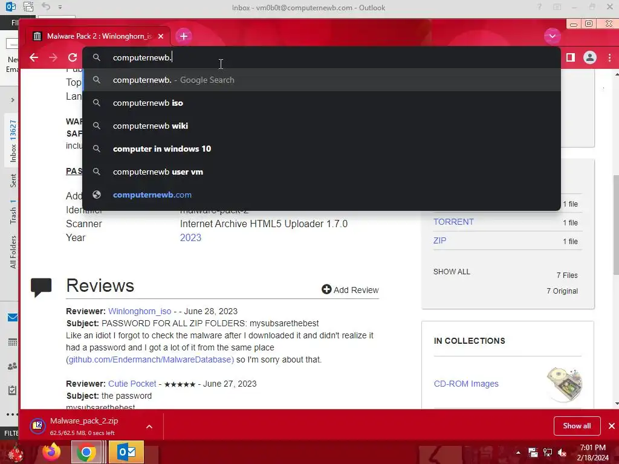
Task: Click Outlook's Undo arrow in title bar
Action: (x=46, y=7)
